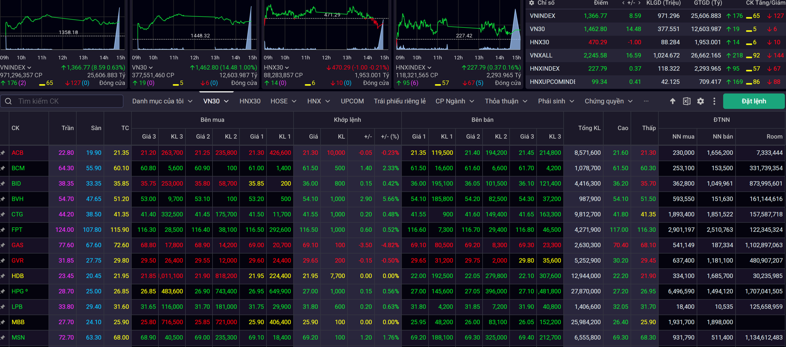Click left arrow before +/- index column
Screen dimensions: 786x347
623,3
